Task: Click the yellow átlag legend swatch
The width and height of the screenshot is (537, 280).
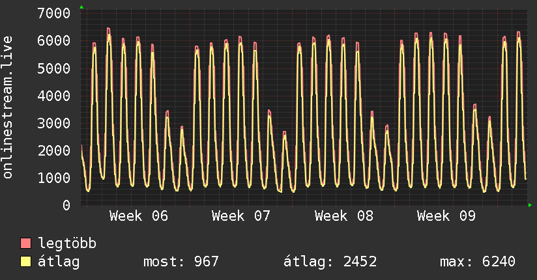Action: click(25, 262)
